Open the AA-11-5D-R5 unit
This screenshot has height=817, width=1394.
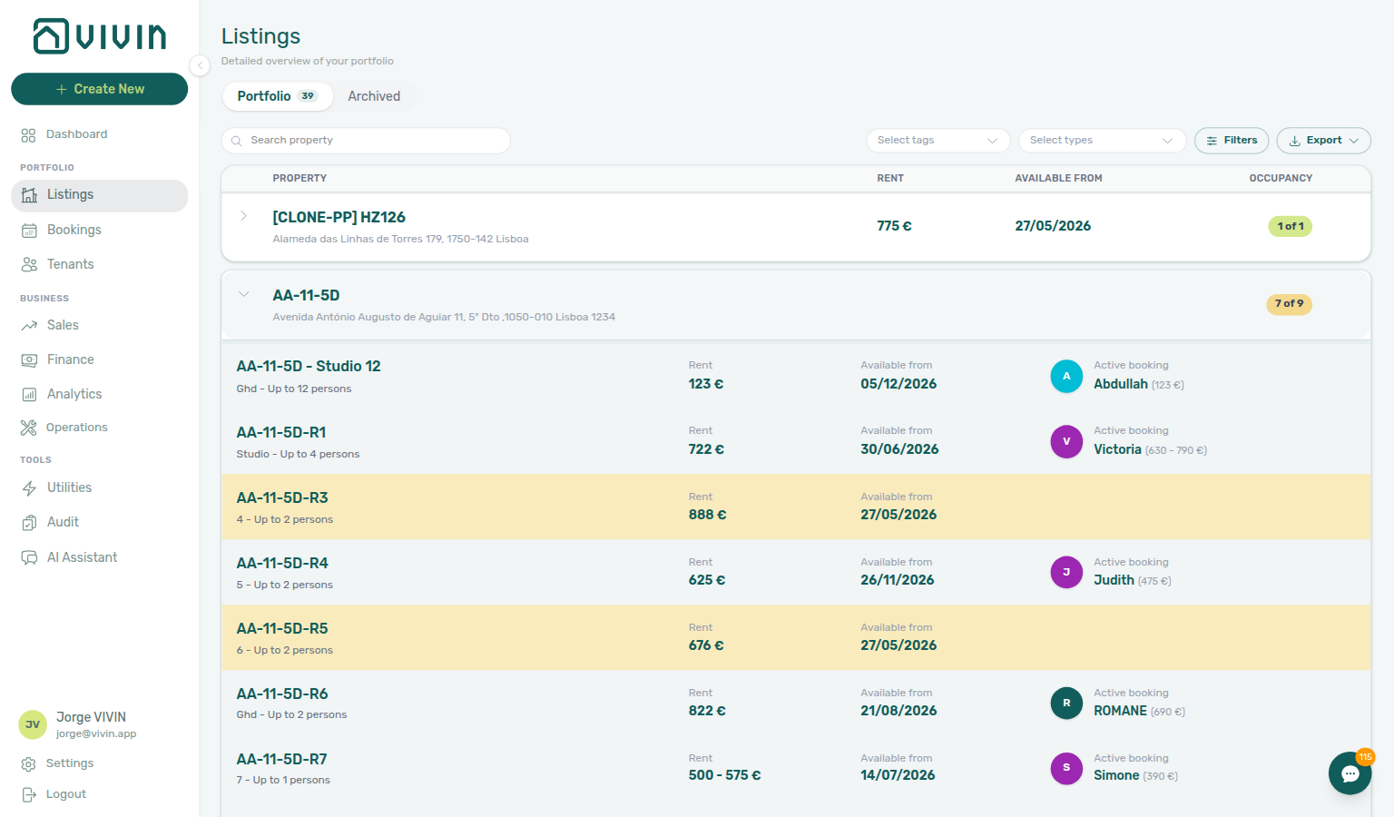(282, 629)
